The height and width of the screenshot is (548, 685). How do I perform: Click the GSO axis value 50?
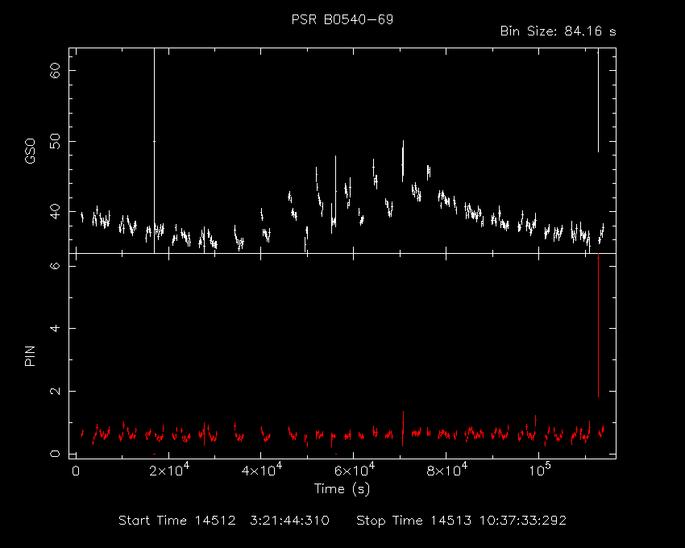pyautogui.click(x=55, y=141)
